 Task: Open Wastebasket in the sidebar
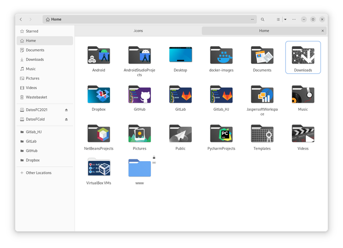[45, 97]
